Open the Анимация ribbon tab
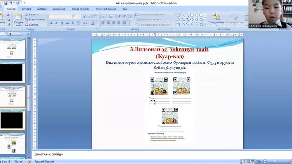Image resolution: width=292 pixels, height=164 pixels. [x=59, y=9]
